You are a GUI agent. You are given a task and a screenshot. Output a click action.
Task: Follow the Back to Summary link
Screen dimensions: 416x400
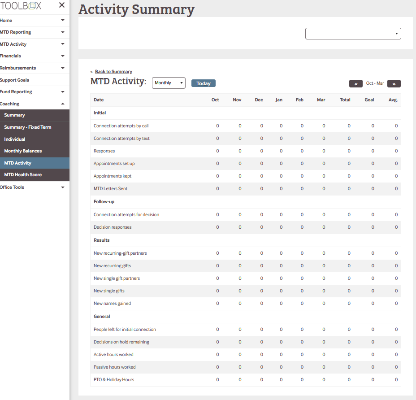click(x=113, y=72)
